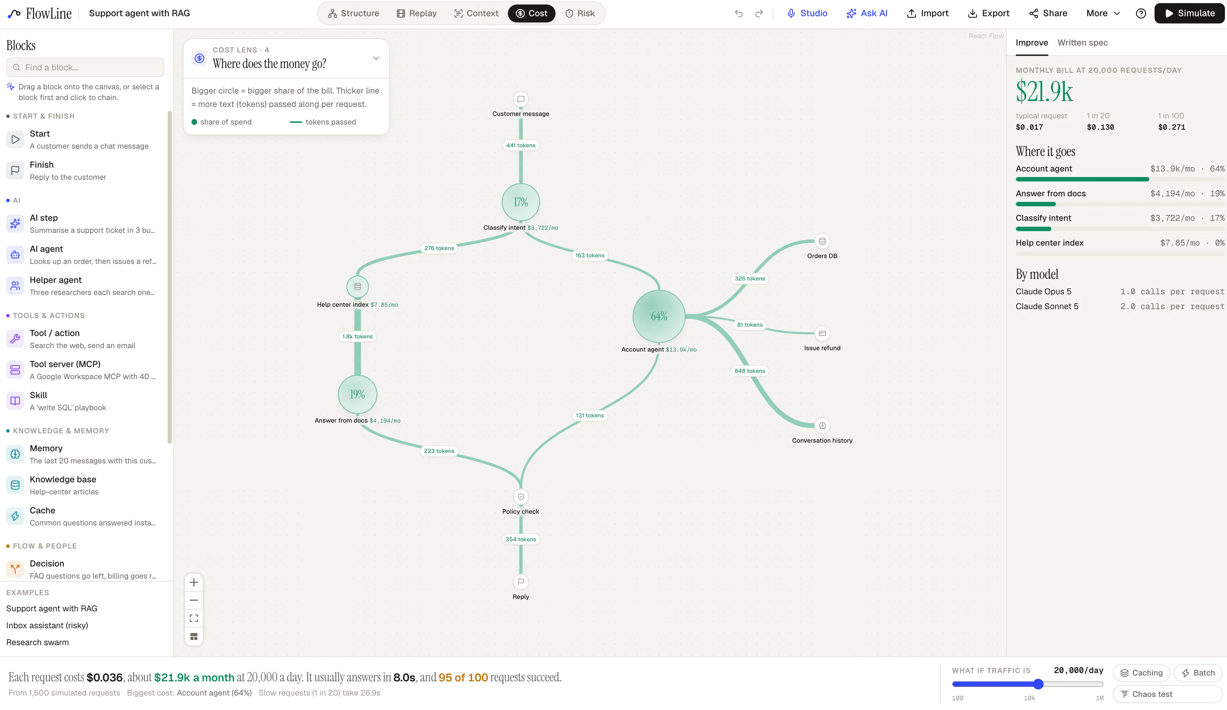Click the Share button
Image resolution: width=1227 pixels, height=710 pixels.
(x=1048, y=13)
